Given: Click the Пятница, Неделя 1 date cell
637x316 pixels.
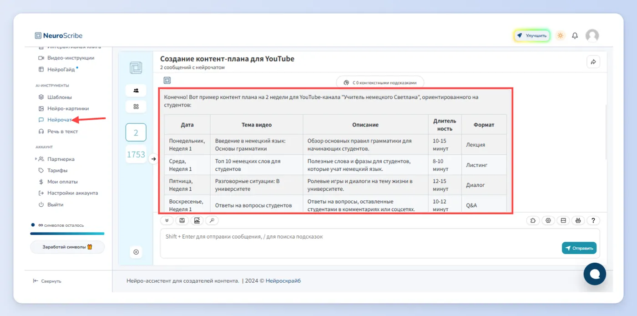Looking at the screenshot, I should 187,185.
